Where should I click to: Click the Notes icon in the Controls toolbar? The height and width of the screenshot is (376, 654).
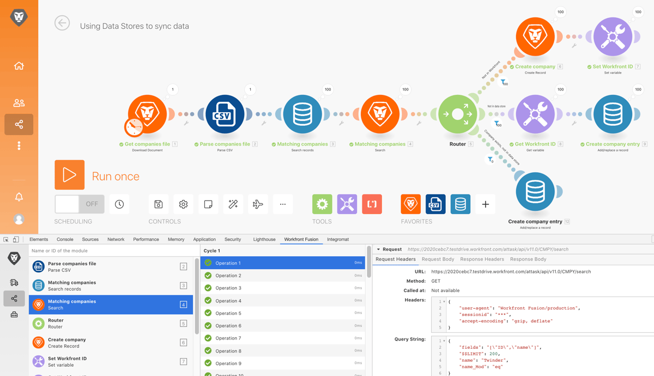[x=208, y=203]
